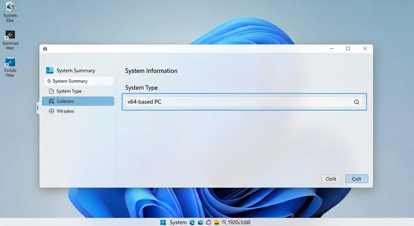Click the blue System Summary header icon

tap(50, 70)
